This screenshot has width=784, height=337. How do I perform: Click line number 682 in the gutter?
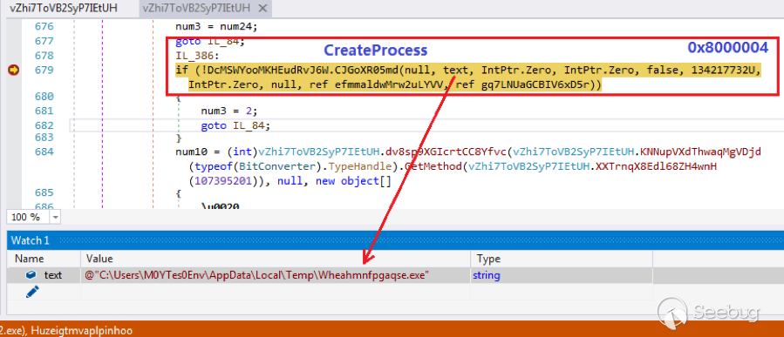click(44, 125)
